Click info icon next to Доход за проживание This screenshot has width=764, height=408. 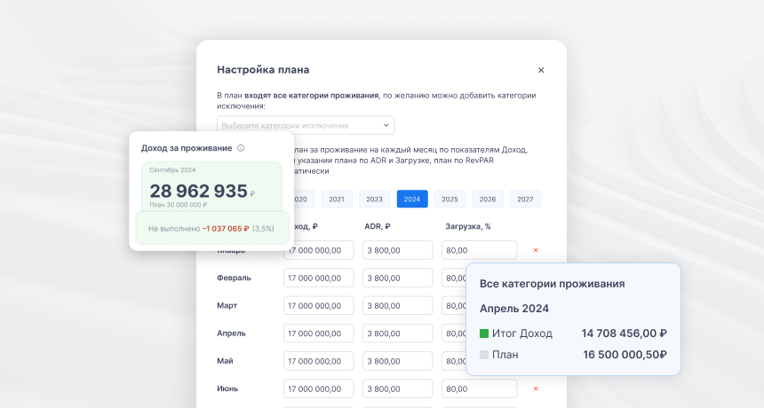click(x=241, y=148)
